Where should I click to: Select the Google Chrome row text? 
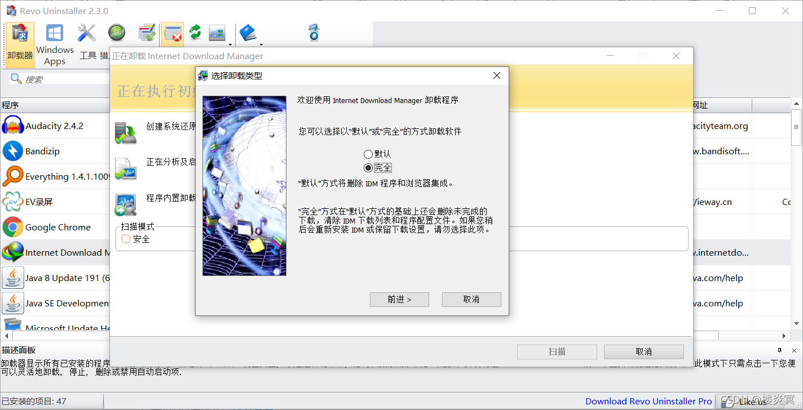click(x=58, y=228)
